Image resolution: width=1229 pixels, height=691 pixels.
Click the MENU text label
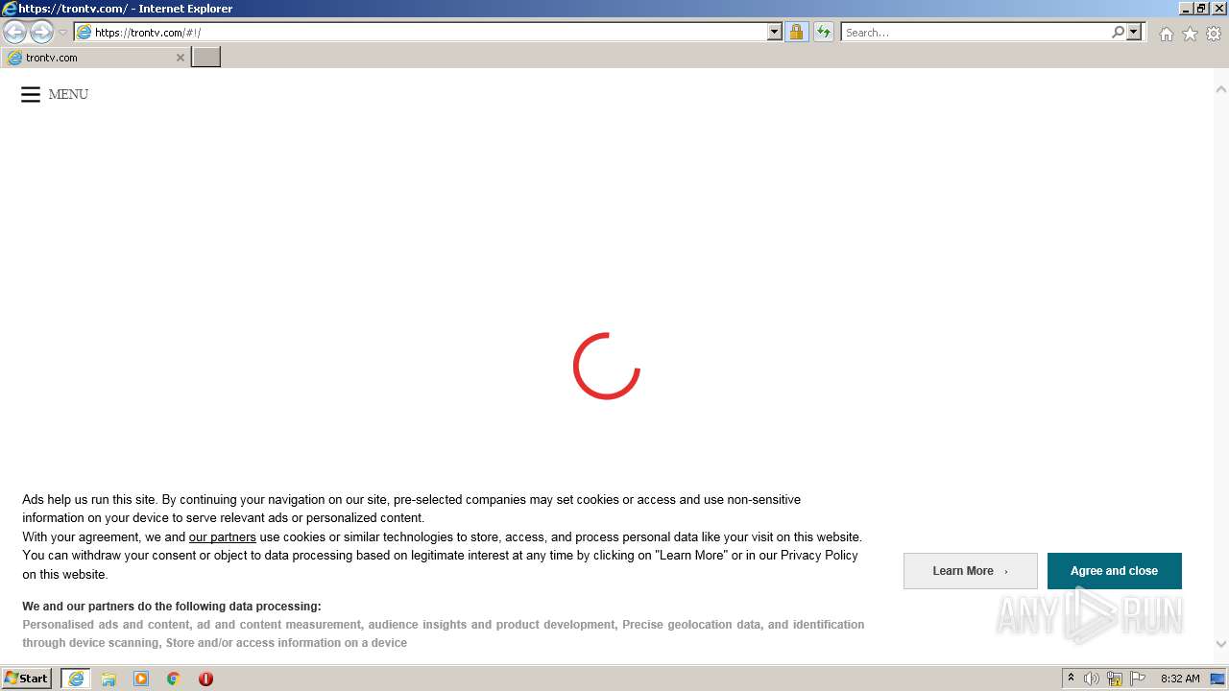pos(68,94)
